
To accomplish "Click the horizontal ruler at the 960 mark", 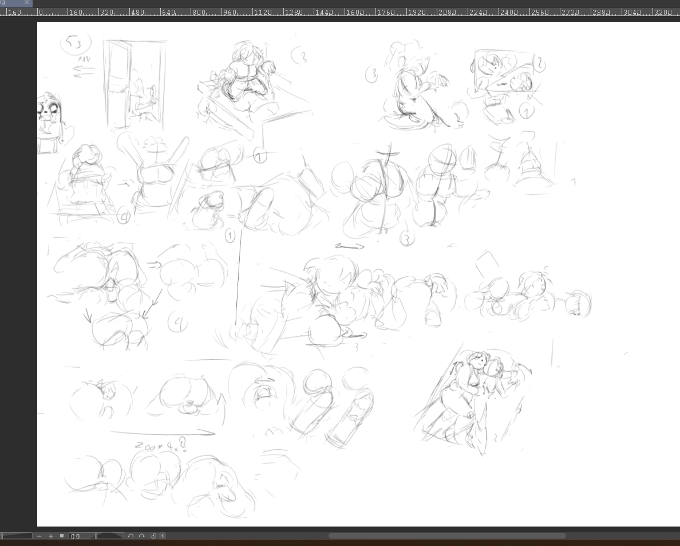I will point(230,13).
